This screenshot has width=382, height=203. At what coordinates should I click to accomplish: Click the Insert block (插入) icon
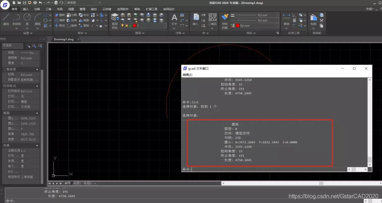pos(196,19)
